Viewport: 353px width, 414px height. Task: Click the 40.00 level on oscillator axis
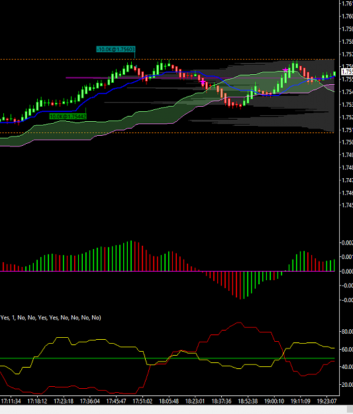(x=347, y=367)
